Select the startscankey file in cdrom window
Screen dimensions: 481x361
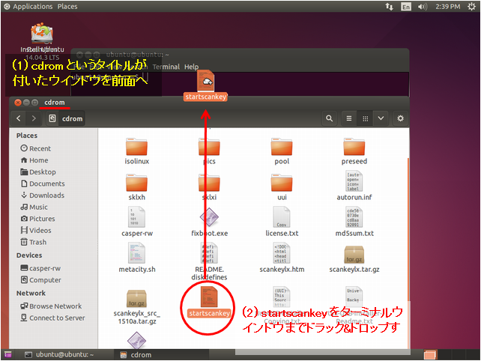click(209, 302)
